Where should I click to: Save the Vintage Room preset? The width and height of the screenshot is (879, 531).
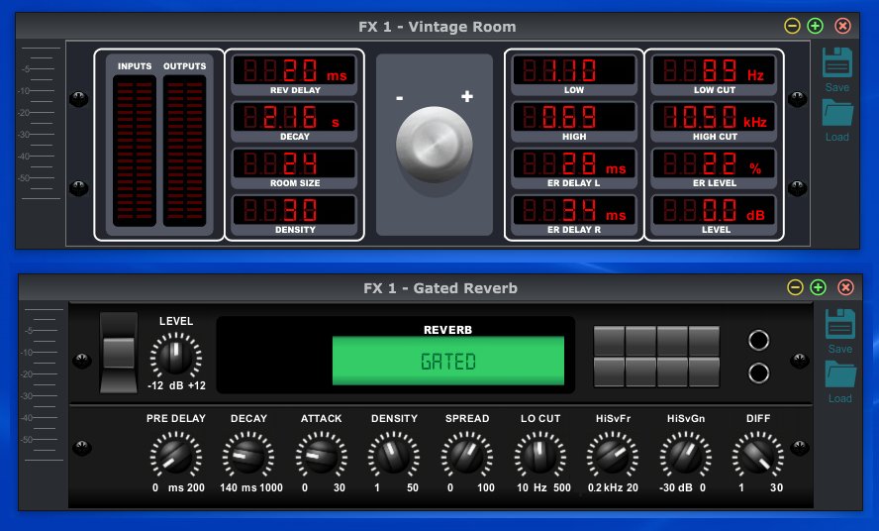(x=837, y=66)
